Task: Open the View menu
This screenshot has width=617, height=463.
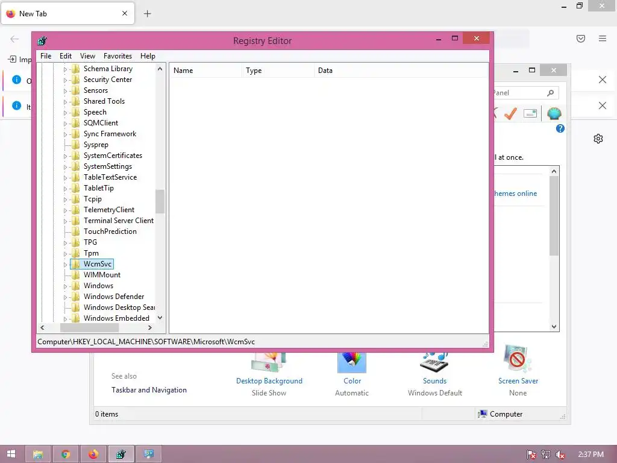Action: click(x=87, y=56)
